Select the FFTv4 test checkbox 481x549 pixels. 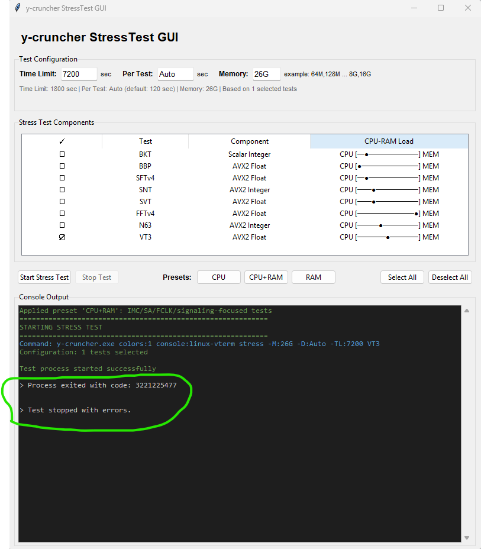tap(62, 213)
